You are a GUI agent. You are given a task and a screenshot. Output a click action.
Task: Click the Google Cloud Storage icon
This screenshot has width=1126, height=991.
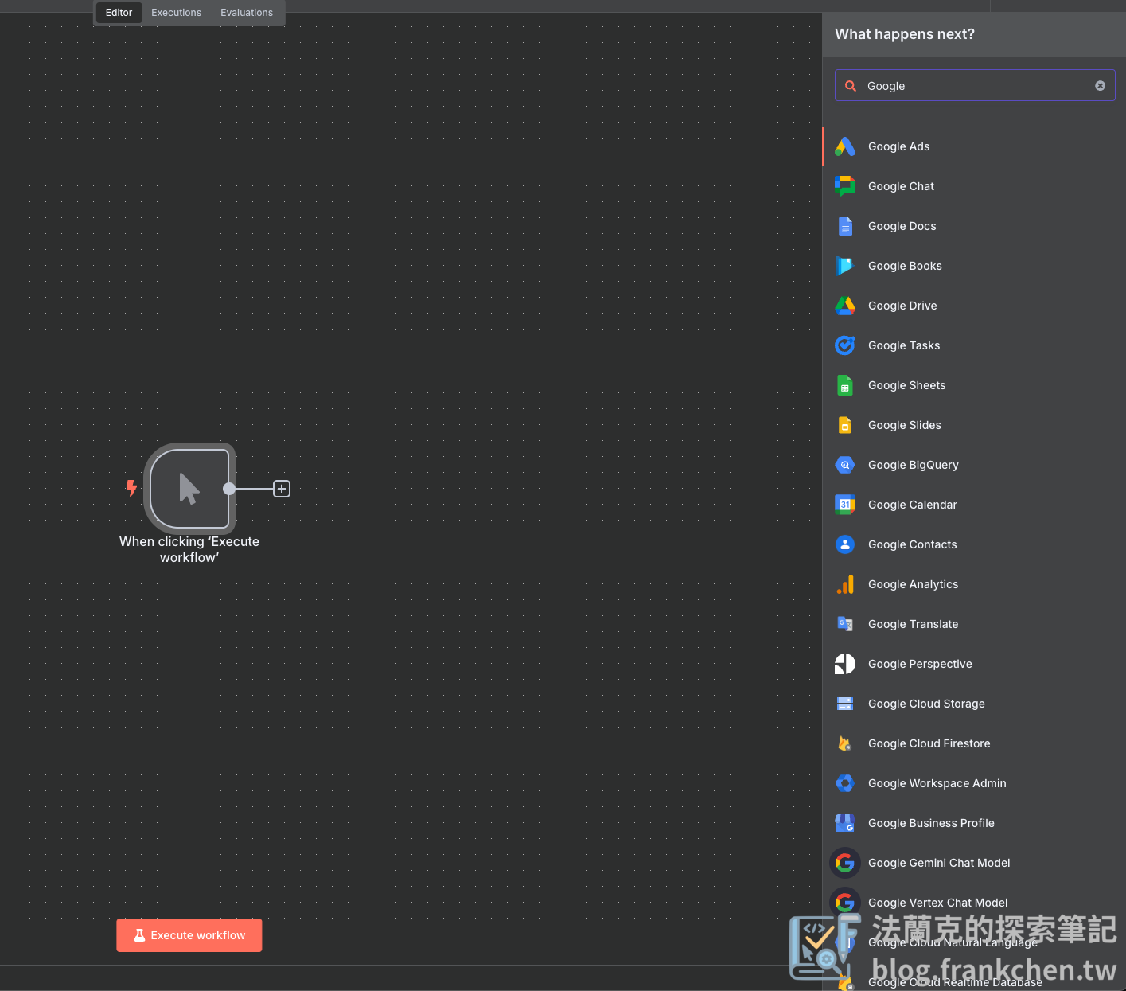[x=845, y=704]
